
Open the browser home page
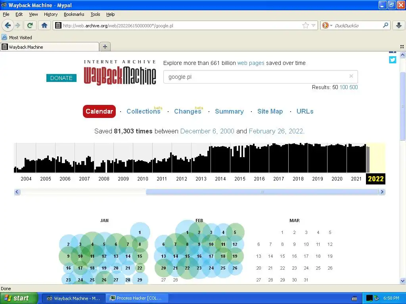(44, 25)
